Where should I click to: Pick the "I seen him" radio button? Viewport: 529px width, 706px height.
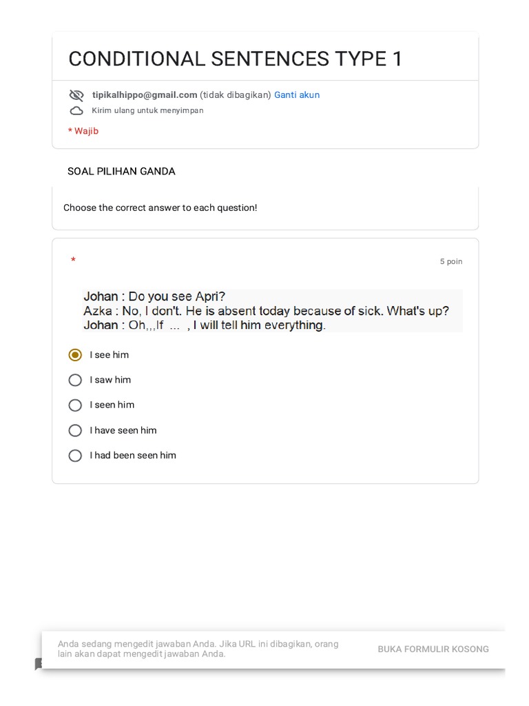coord(75,405)
